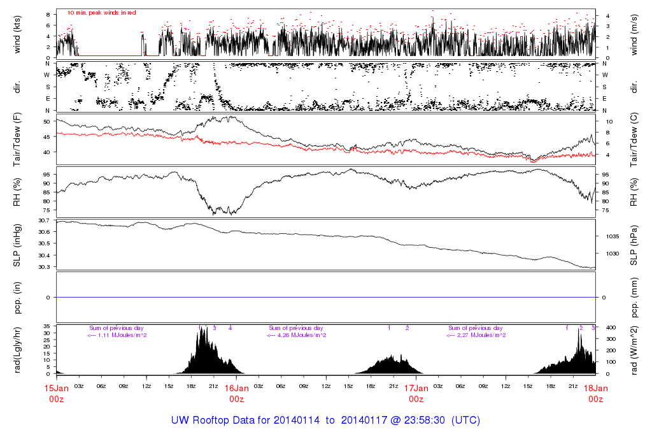
Task: Click the '4.26 MJoules/m^2' daily sum annotation
Action: pos(297,335)
